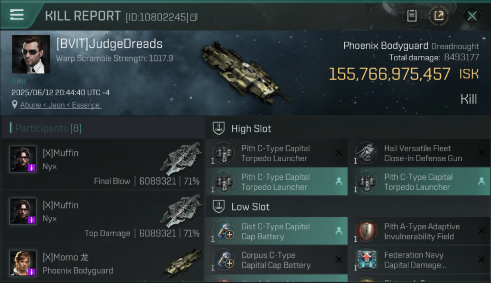
Task: Open Abune < Jeon < Essence location link
Action: tap(60, 105)
